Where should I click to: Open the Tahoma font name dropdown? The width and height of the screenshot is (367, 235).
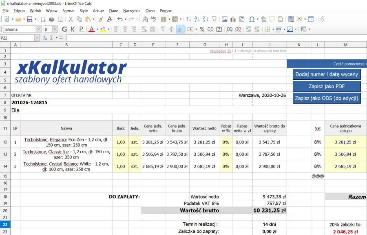click(38, 29)
